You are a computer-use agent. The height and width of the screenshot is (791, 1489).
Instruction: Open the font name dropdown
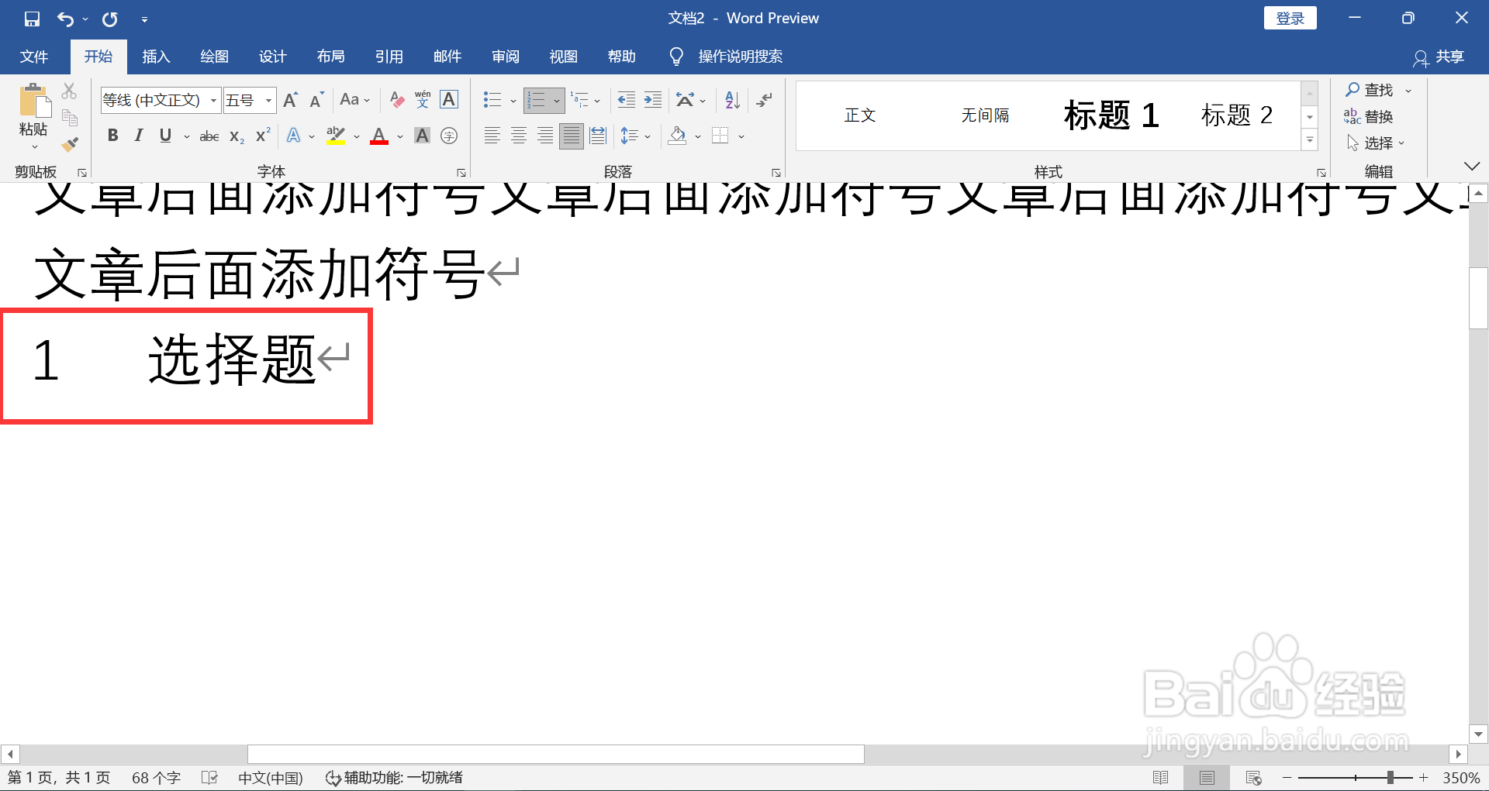click(x=213, y=101)
